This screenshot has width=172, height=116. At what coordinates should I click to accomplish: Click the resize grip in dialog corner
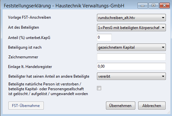click(168, 112)
